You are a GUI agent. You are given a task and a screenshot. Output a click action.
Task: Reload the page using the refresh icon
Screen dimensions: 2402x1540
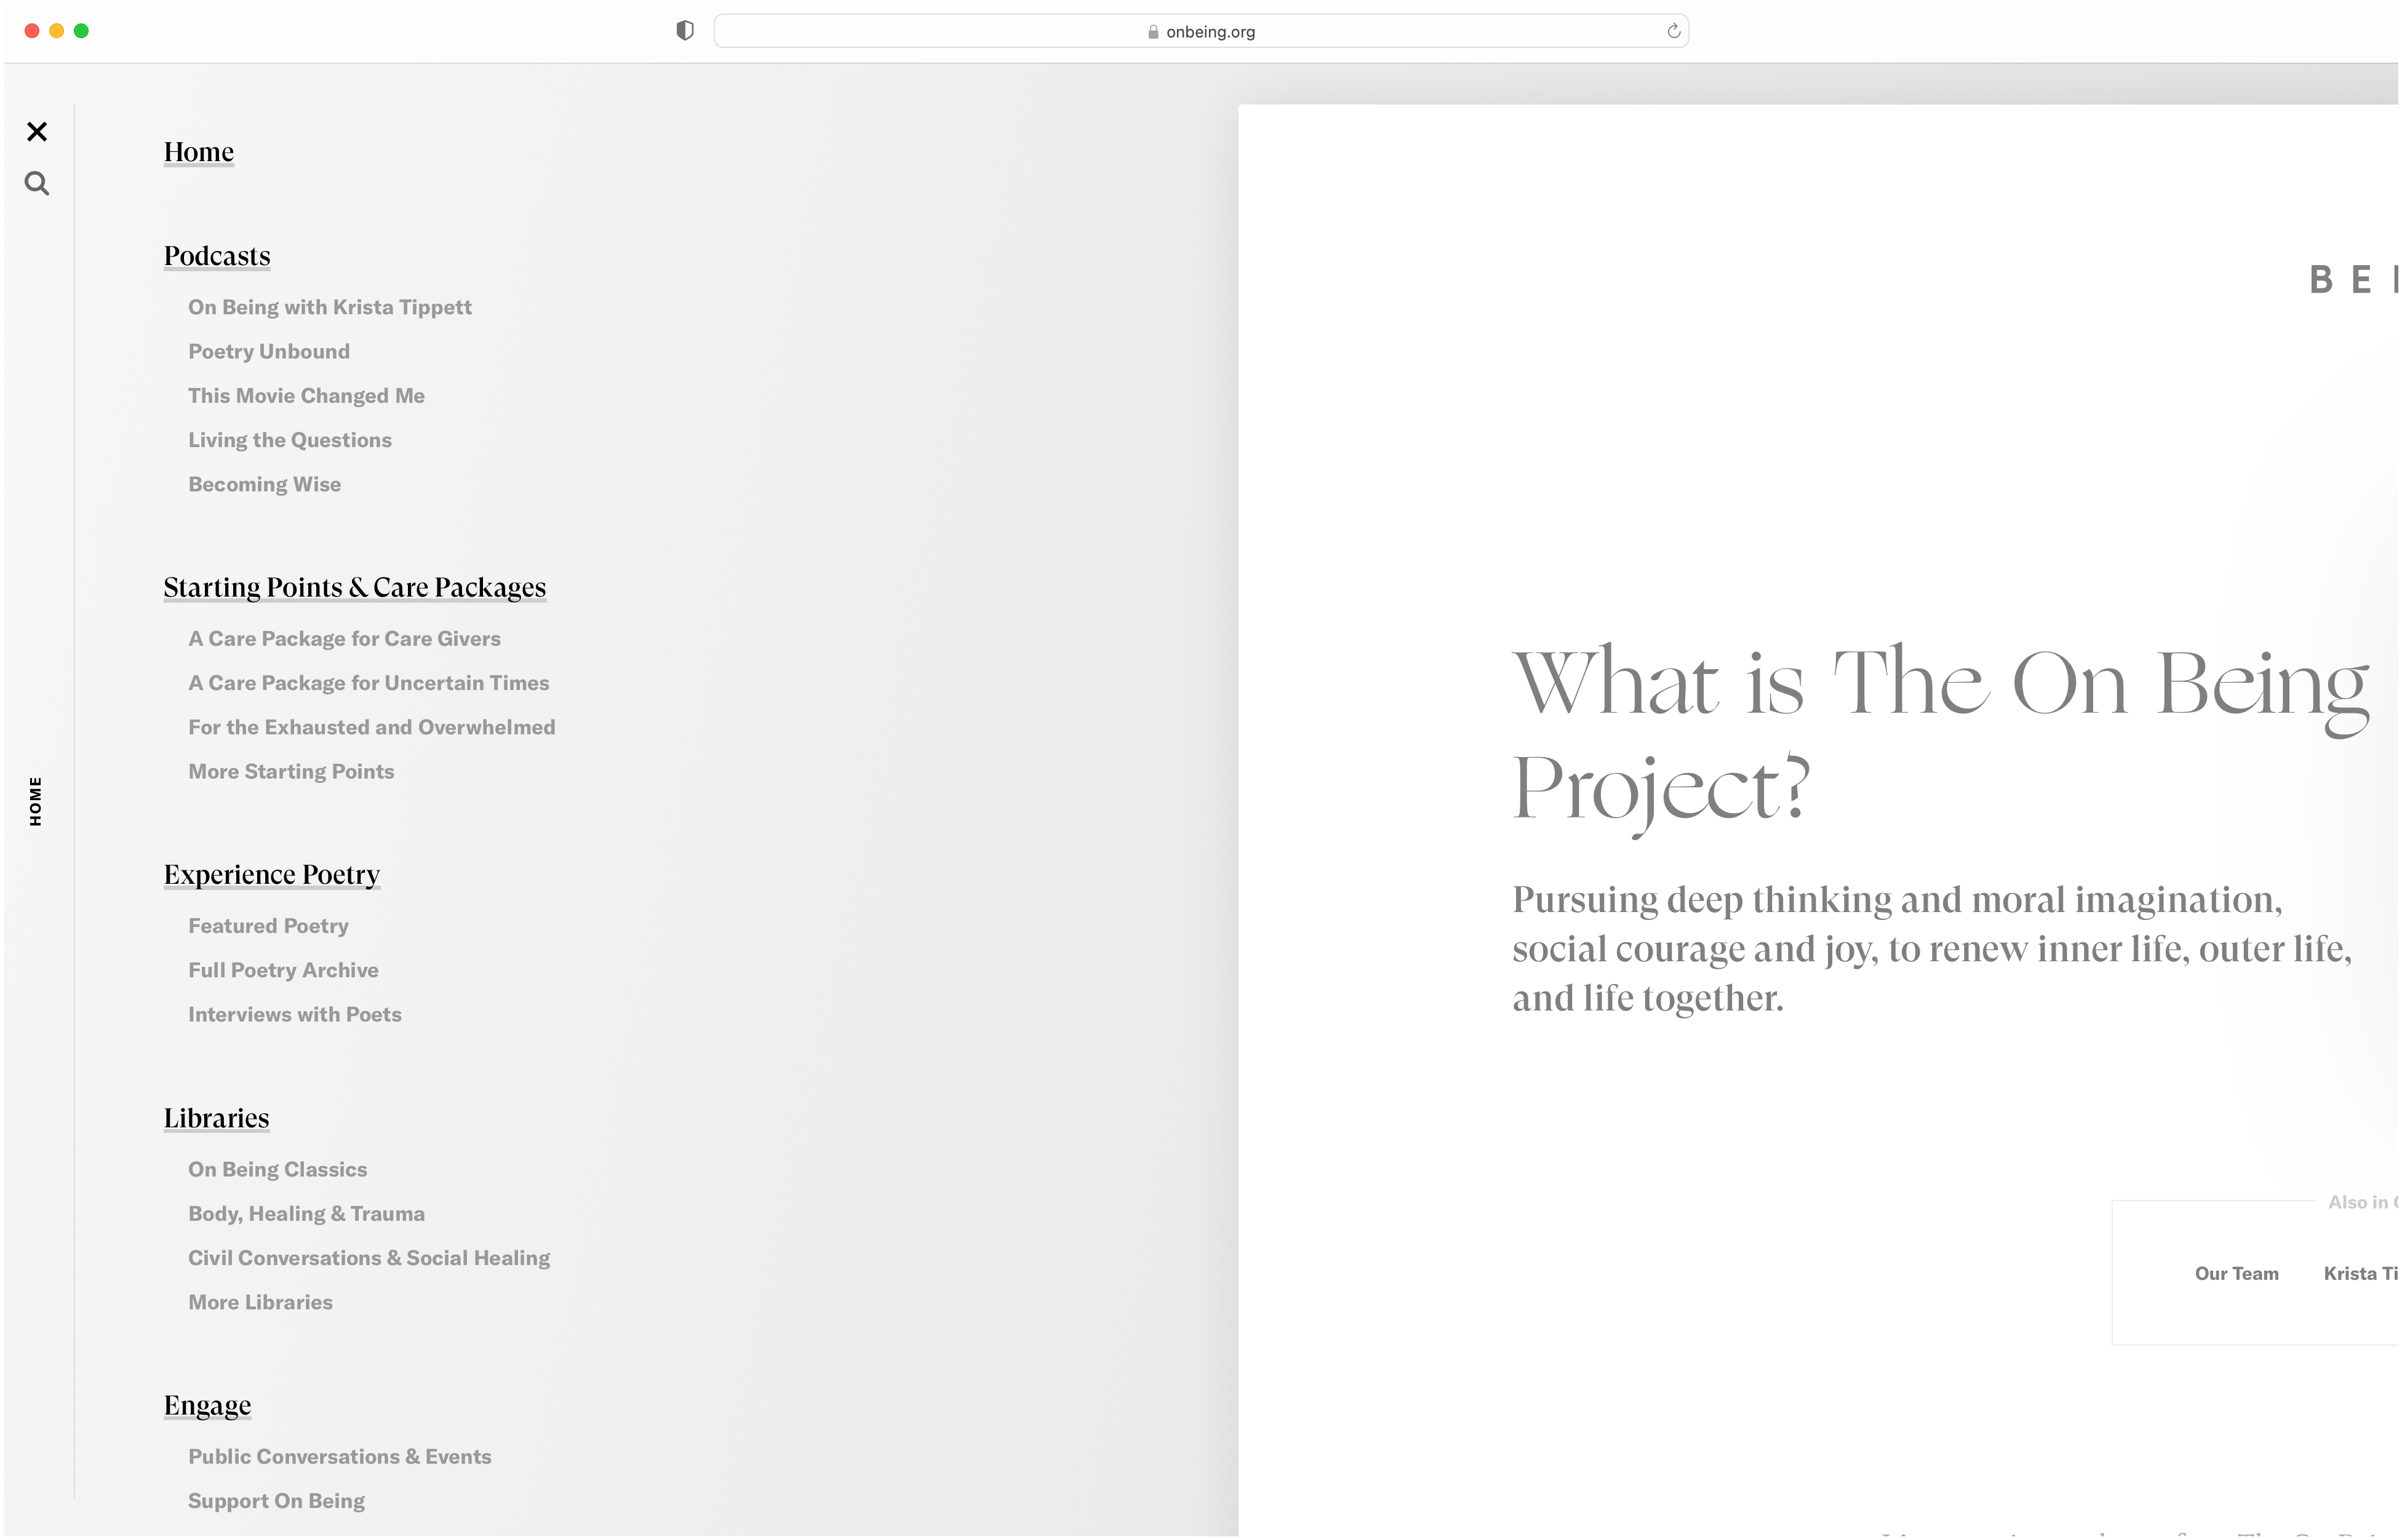(x=1674, y=31)
